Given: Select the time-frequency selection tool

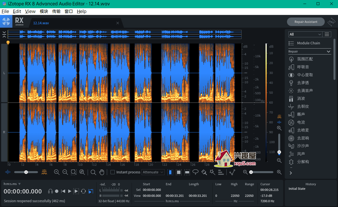Looking at the screenshot, I should (x=178, y=172).
